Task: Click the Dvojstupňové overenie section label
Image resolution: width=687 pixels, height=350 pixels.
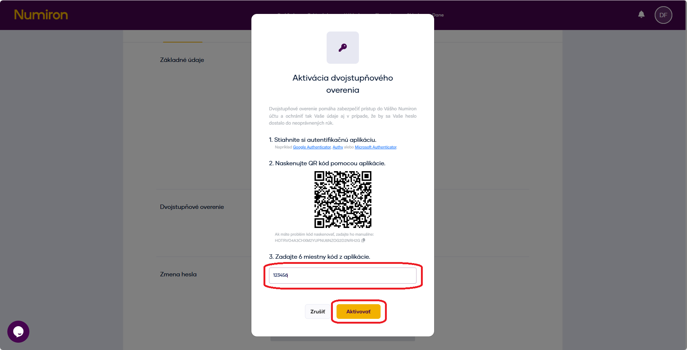Action: click(192, 207)
